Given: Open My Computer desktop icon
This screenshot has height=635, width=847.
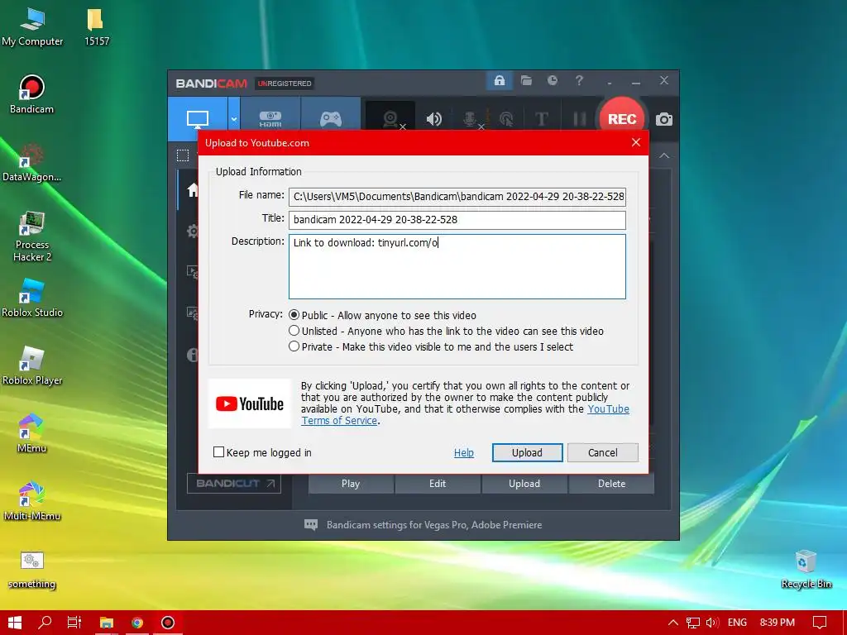Looking at the screenshot, I should point(32,27).
